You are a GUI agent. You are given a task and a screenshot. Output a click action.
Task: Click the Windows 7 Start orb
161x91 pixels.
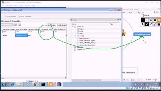(4, 84)
